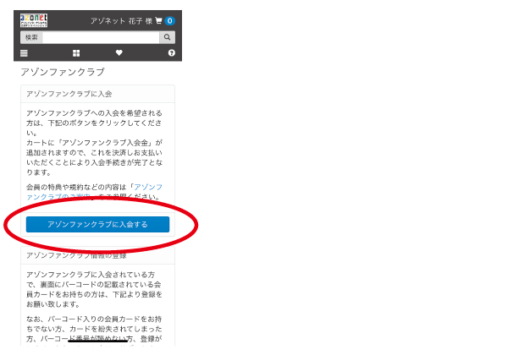Click the azonet logo in header
Screen dimensions: 508x355
pyautogui.click(x=34, y=20)
